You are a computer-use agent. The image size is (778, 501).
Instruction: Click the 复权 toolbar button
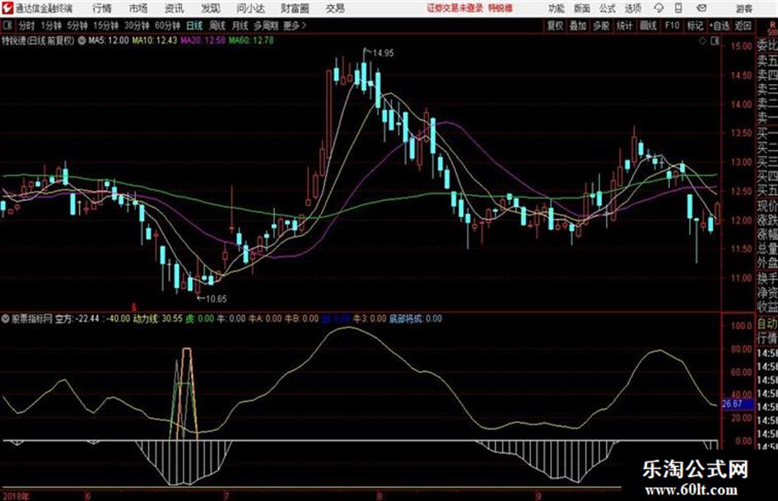click(555, 26)
